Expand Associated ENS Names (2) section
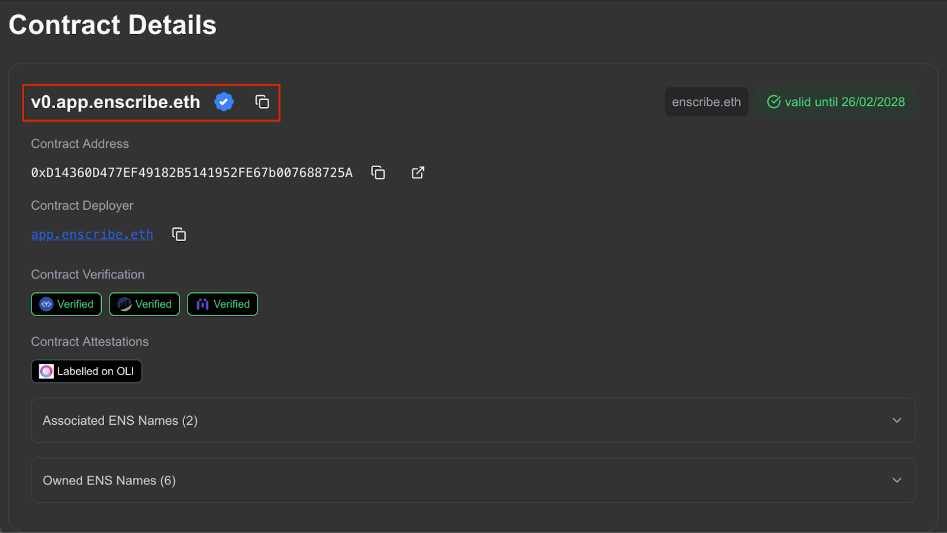Viewport: 947px width, 533px height. (474, 420)
